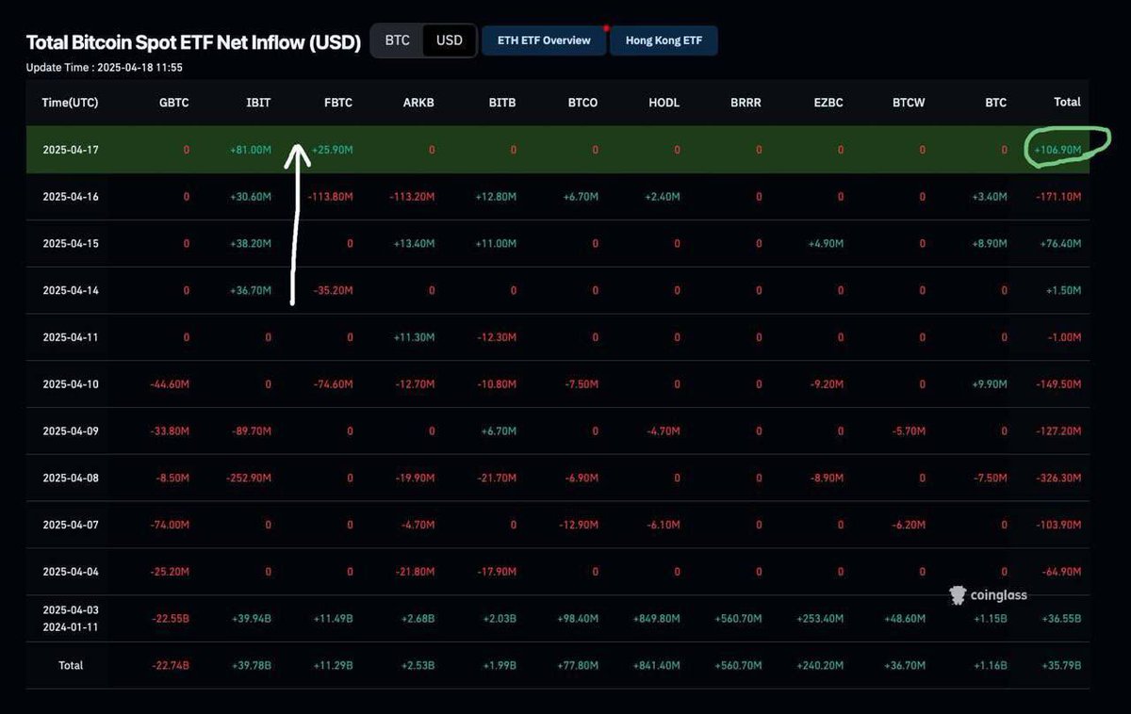Click the FBTC column header
This screenshot has width=1131, height=714.
tap(337, 103)
